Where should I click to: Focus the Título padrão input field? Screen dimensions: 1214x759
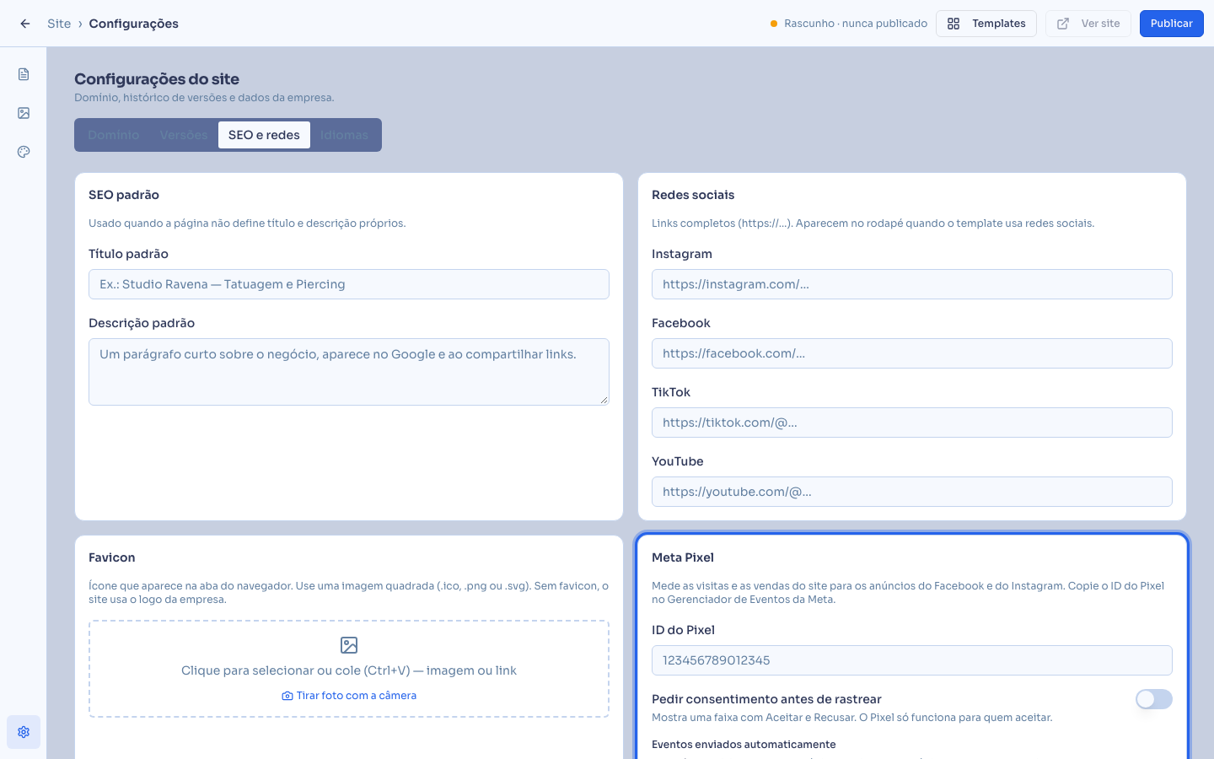pos(349,284)
